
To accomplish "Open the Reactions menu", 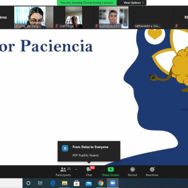I will (152, 172).
